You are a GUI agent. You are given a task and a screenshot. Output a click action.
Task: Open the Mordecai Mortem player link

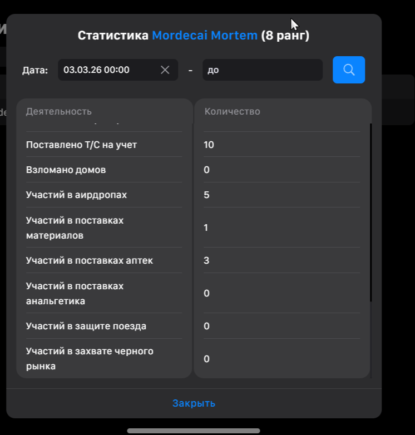[x=205, y=36]
